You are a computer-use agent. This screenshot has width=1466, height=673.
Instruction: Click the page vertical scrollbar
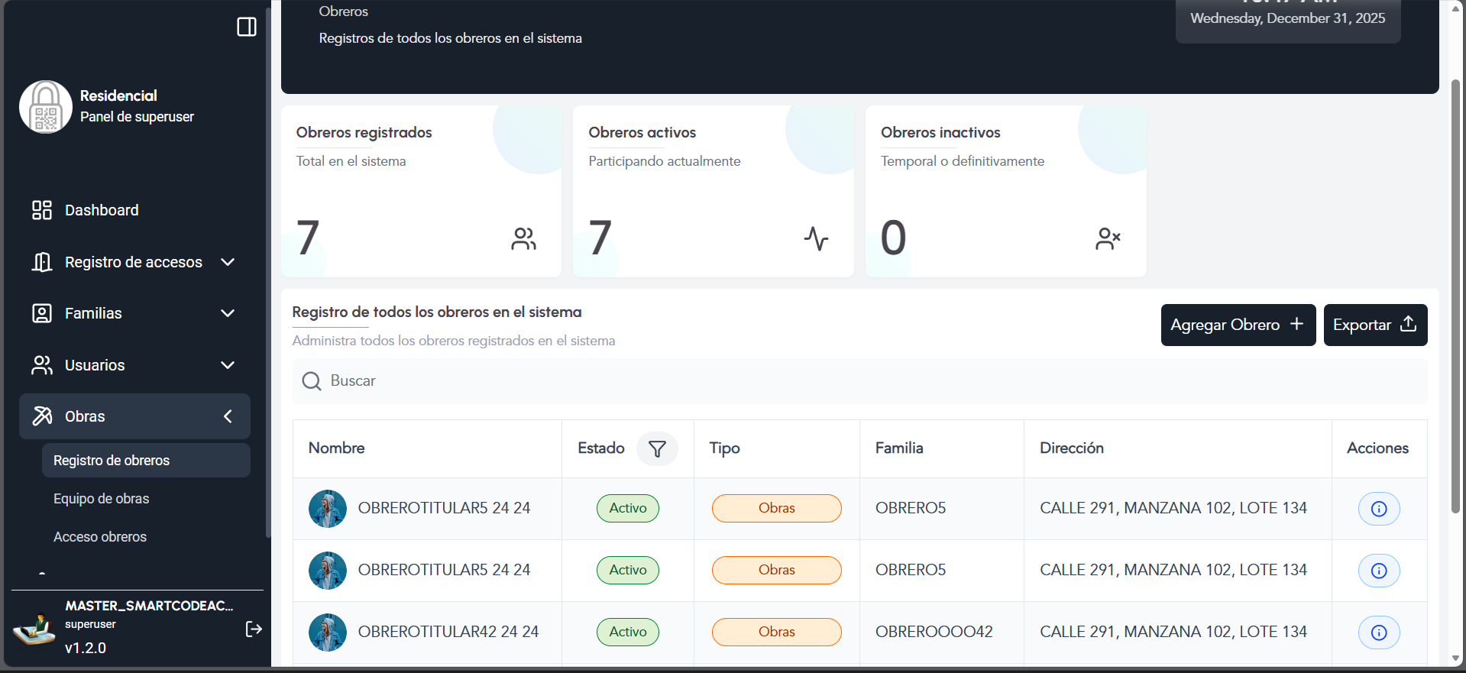point(1455,306)
